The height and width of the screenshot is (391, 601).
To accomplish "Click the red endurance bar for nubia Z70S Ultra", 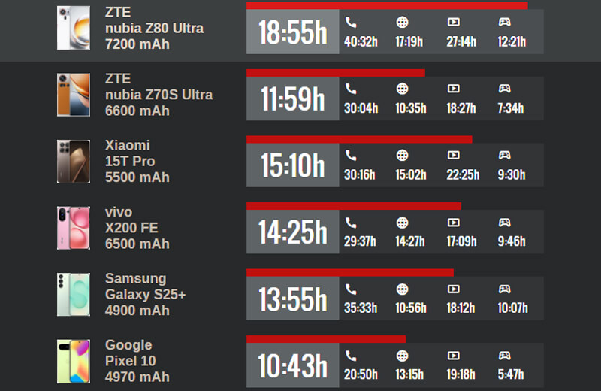I will (x=336, y=73).
